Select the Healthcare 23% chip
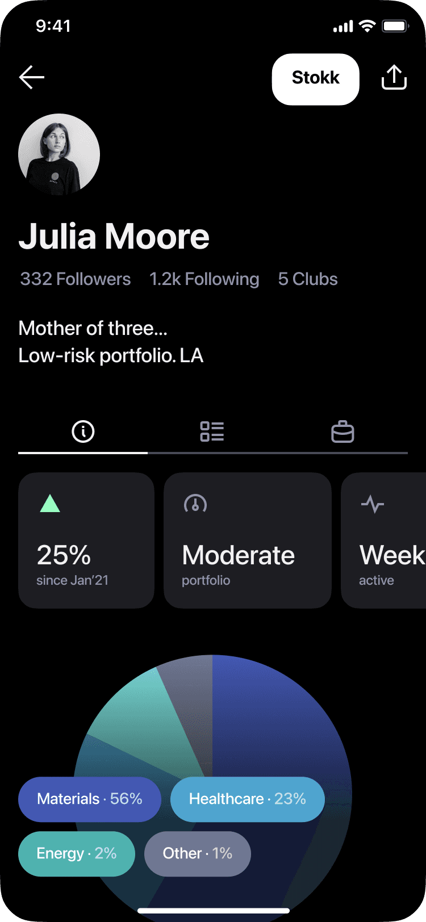The image size is (426, 922). [247, 799]
